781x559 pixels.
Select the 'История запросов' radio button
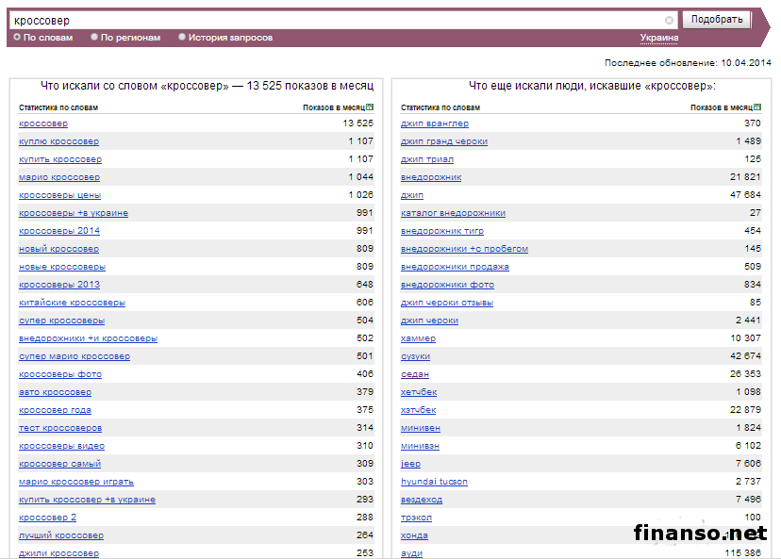coord(182,38)
